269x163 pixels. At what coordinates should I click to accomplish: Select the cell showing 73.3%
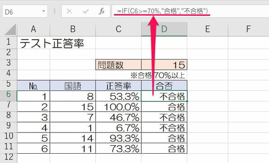118,148
